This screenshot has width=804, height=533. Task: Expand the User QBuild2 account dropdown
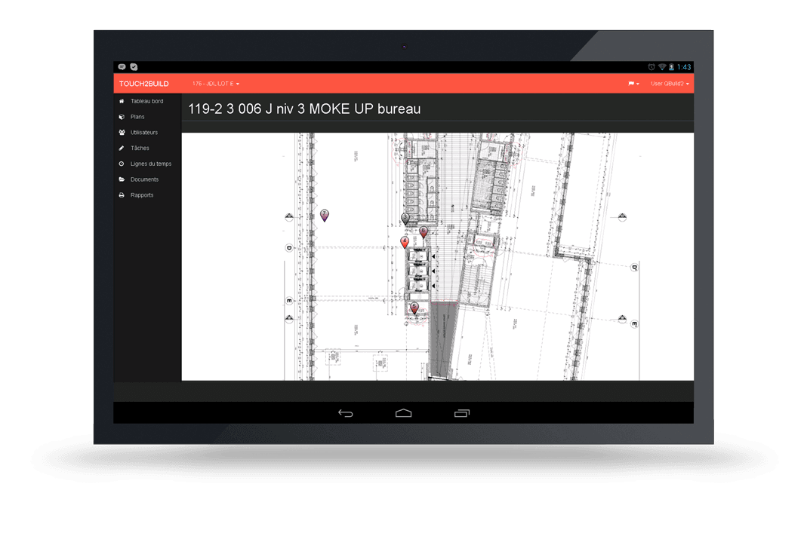[x=666, y=83]
